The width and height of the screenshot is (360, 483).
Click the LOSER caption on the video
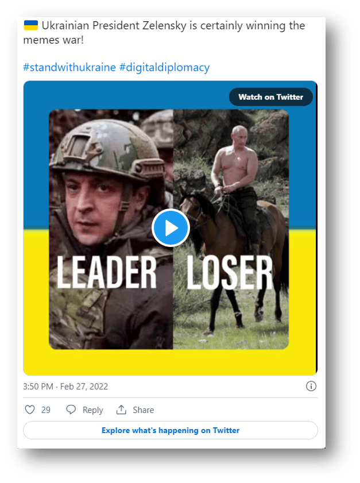point(230,272)
